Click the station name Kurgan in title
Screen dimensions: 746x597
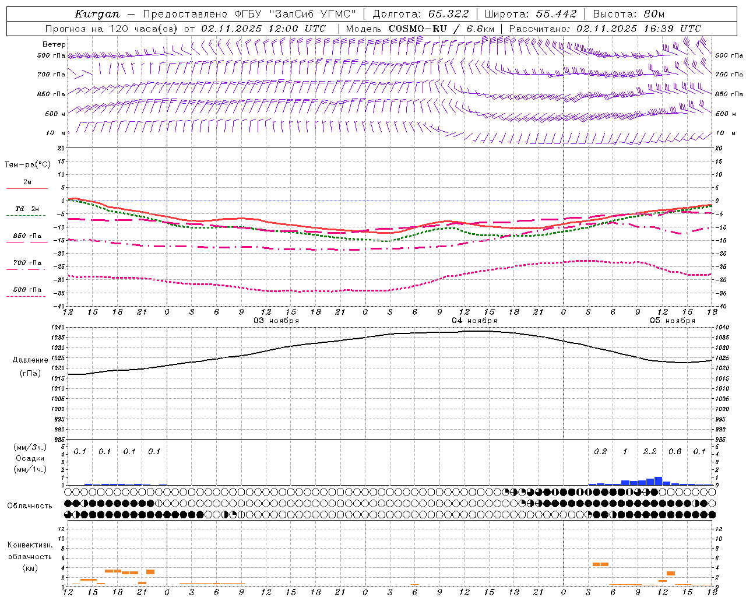(x=97, y=14)
